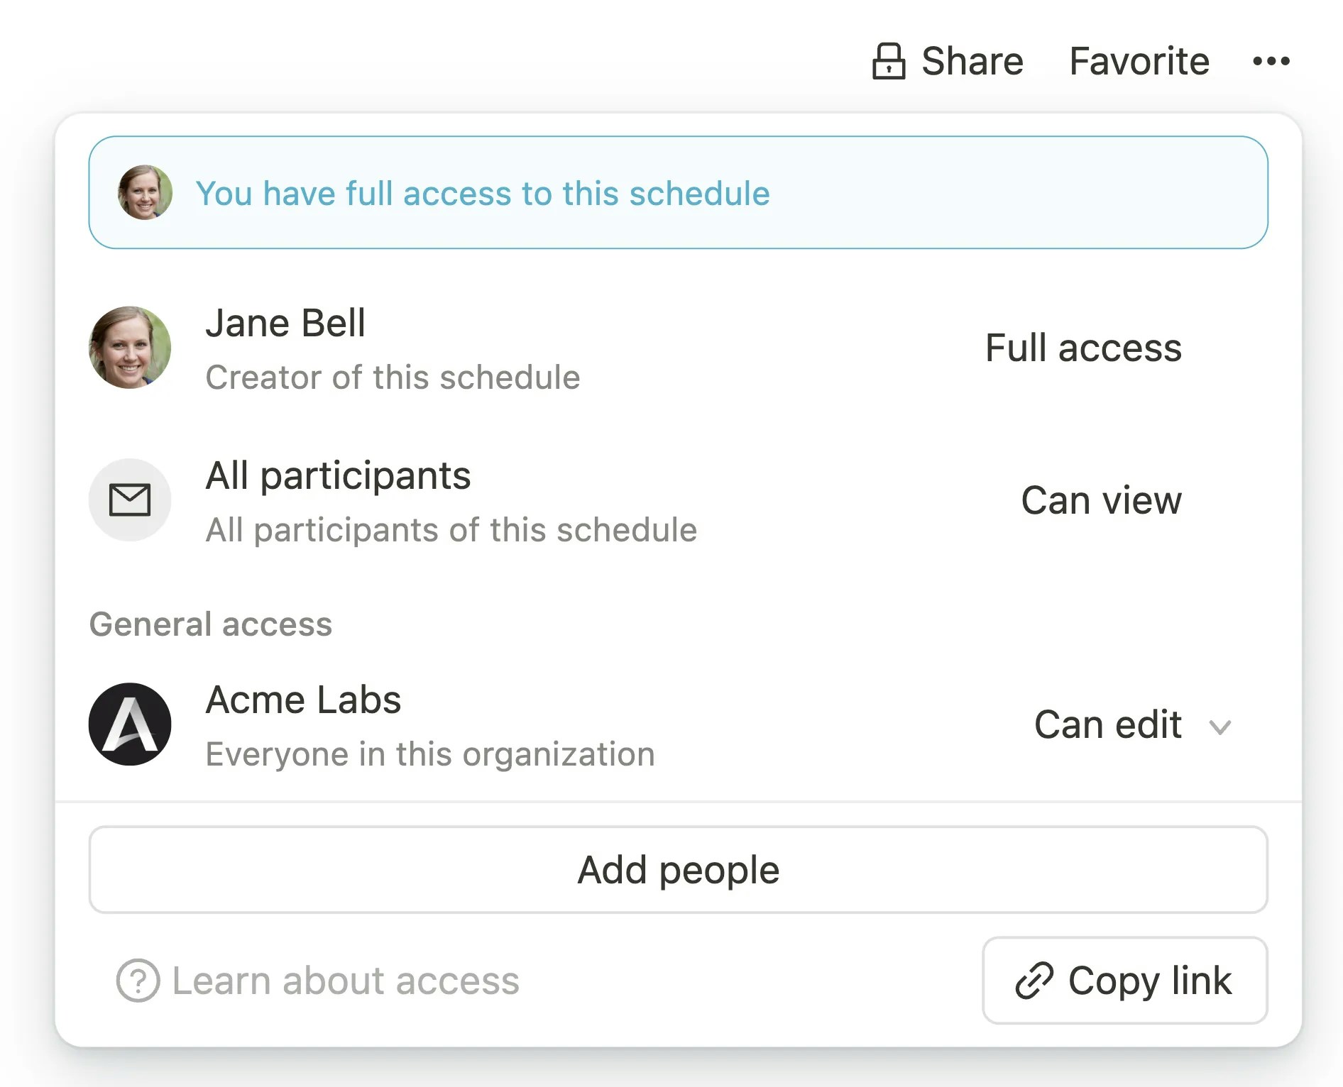
Task: Click Full access label for Jane Bell
Action: (x=1083, y=348)
